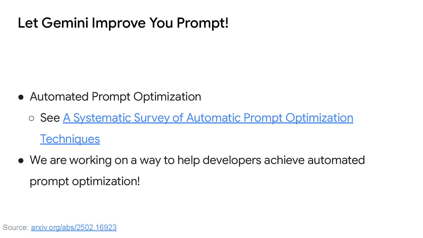Click the word automated at the line end
Image resolution: width=423 pixels, height=238 pixels.
(x=336, y=160)
